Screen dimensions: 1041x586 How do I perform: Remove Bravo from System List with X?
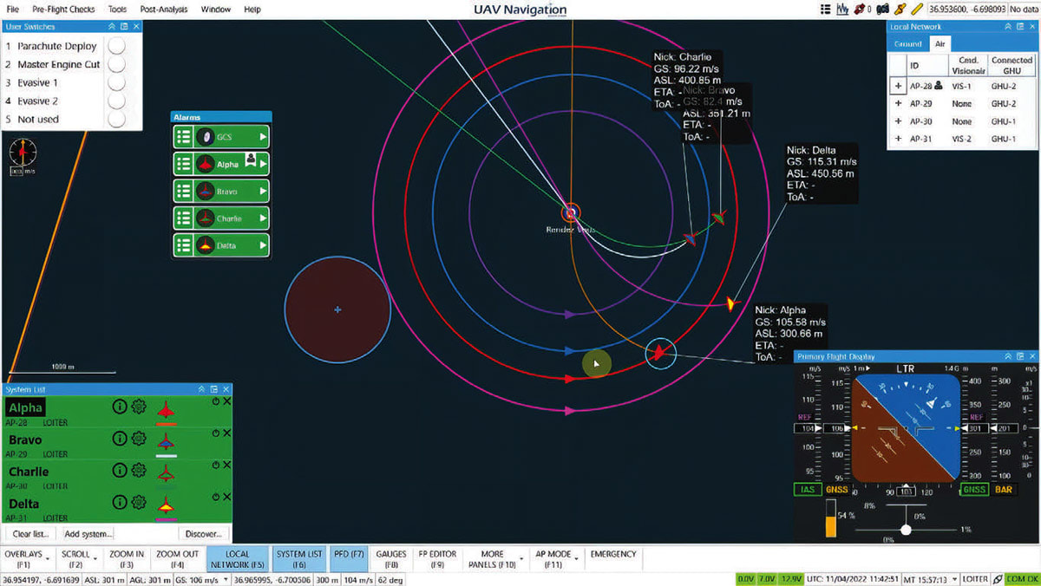(226, 433)
